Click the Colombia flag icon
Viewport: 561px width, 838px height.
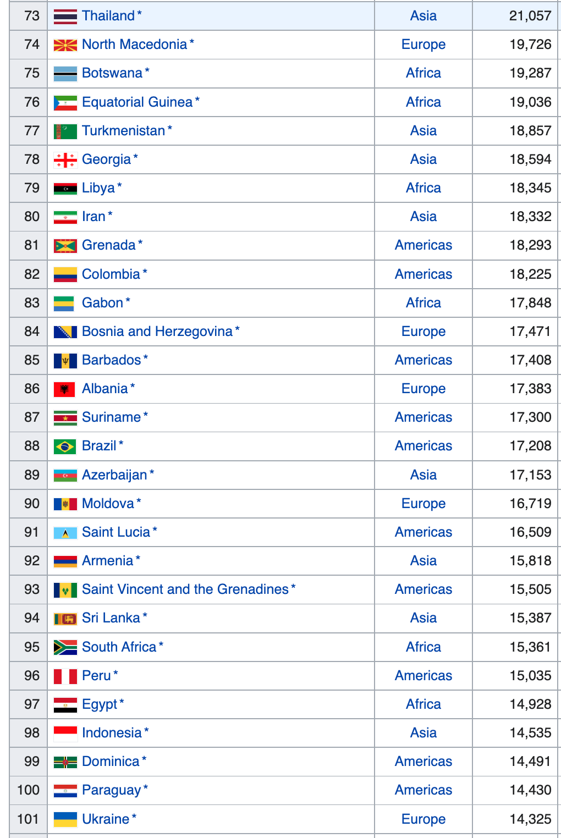coord(65,274)
